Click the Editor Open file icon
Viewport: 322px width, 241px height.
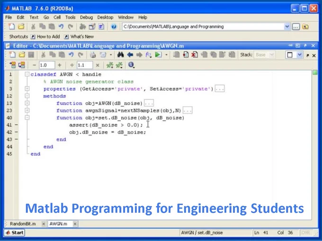22,55
